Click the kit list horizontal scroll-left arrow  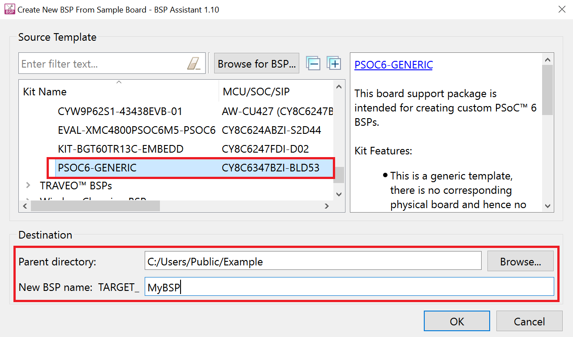(x=24, y=206)
